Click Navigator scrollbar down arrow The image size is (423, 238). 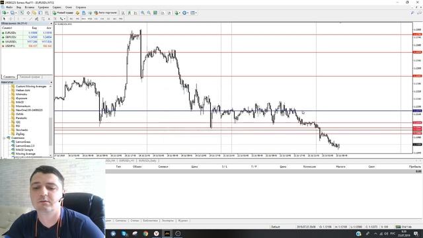point(51,155)
